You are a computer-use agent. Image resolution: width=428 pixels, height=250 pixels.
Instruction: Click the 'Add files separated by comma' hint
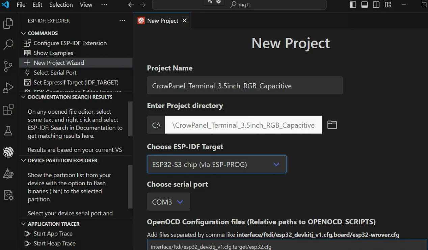(x=273, y=235)
